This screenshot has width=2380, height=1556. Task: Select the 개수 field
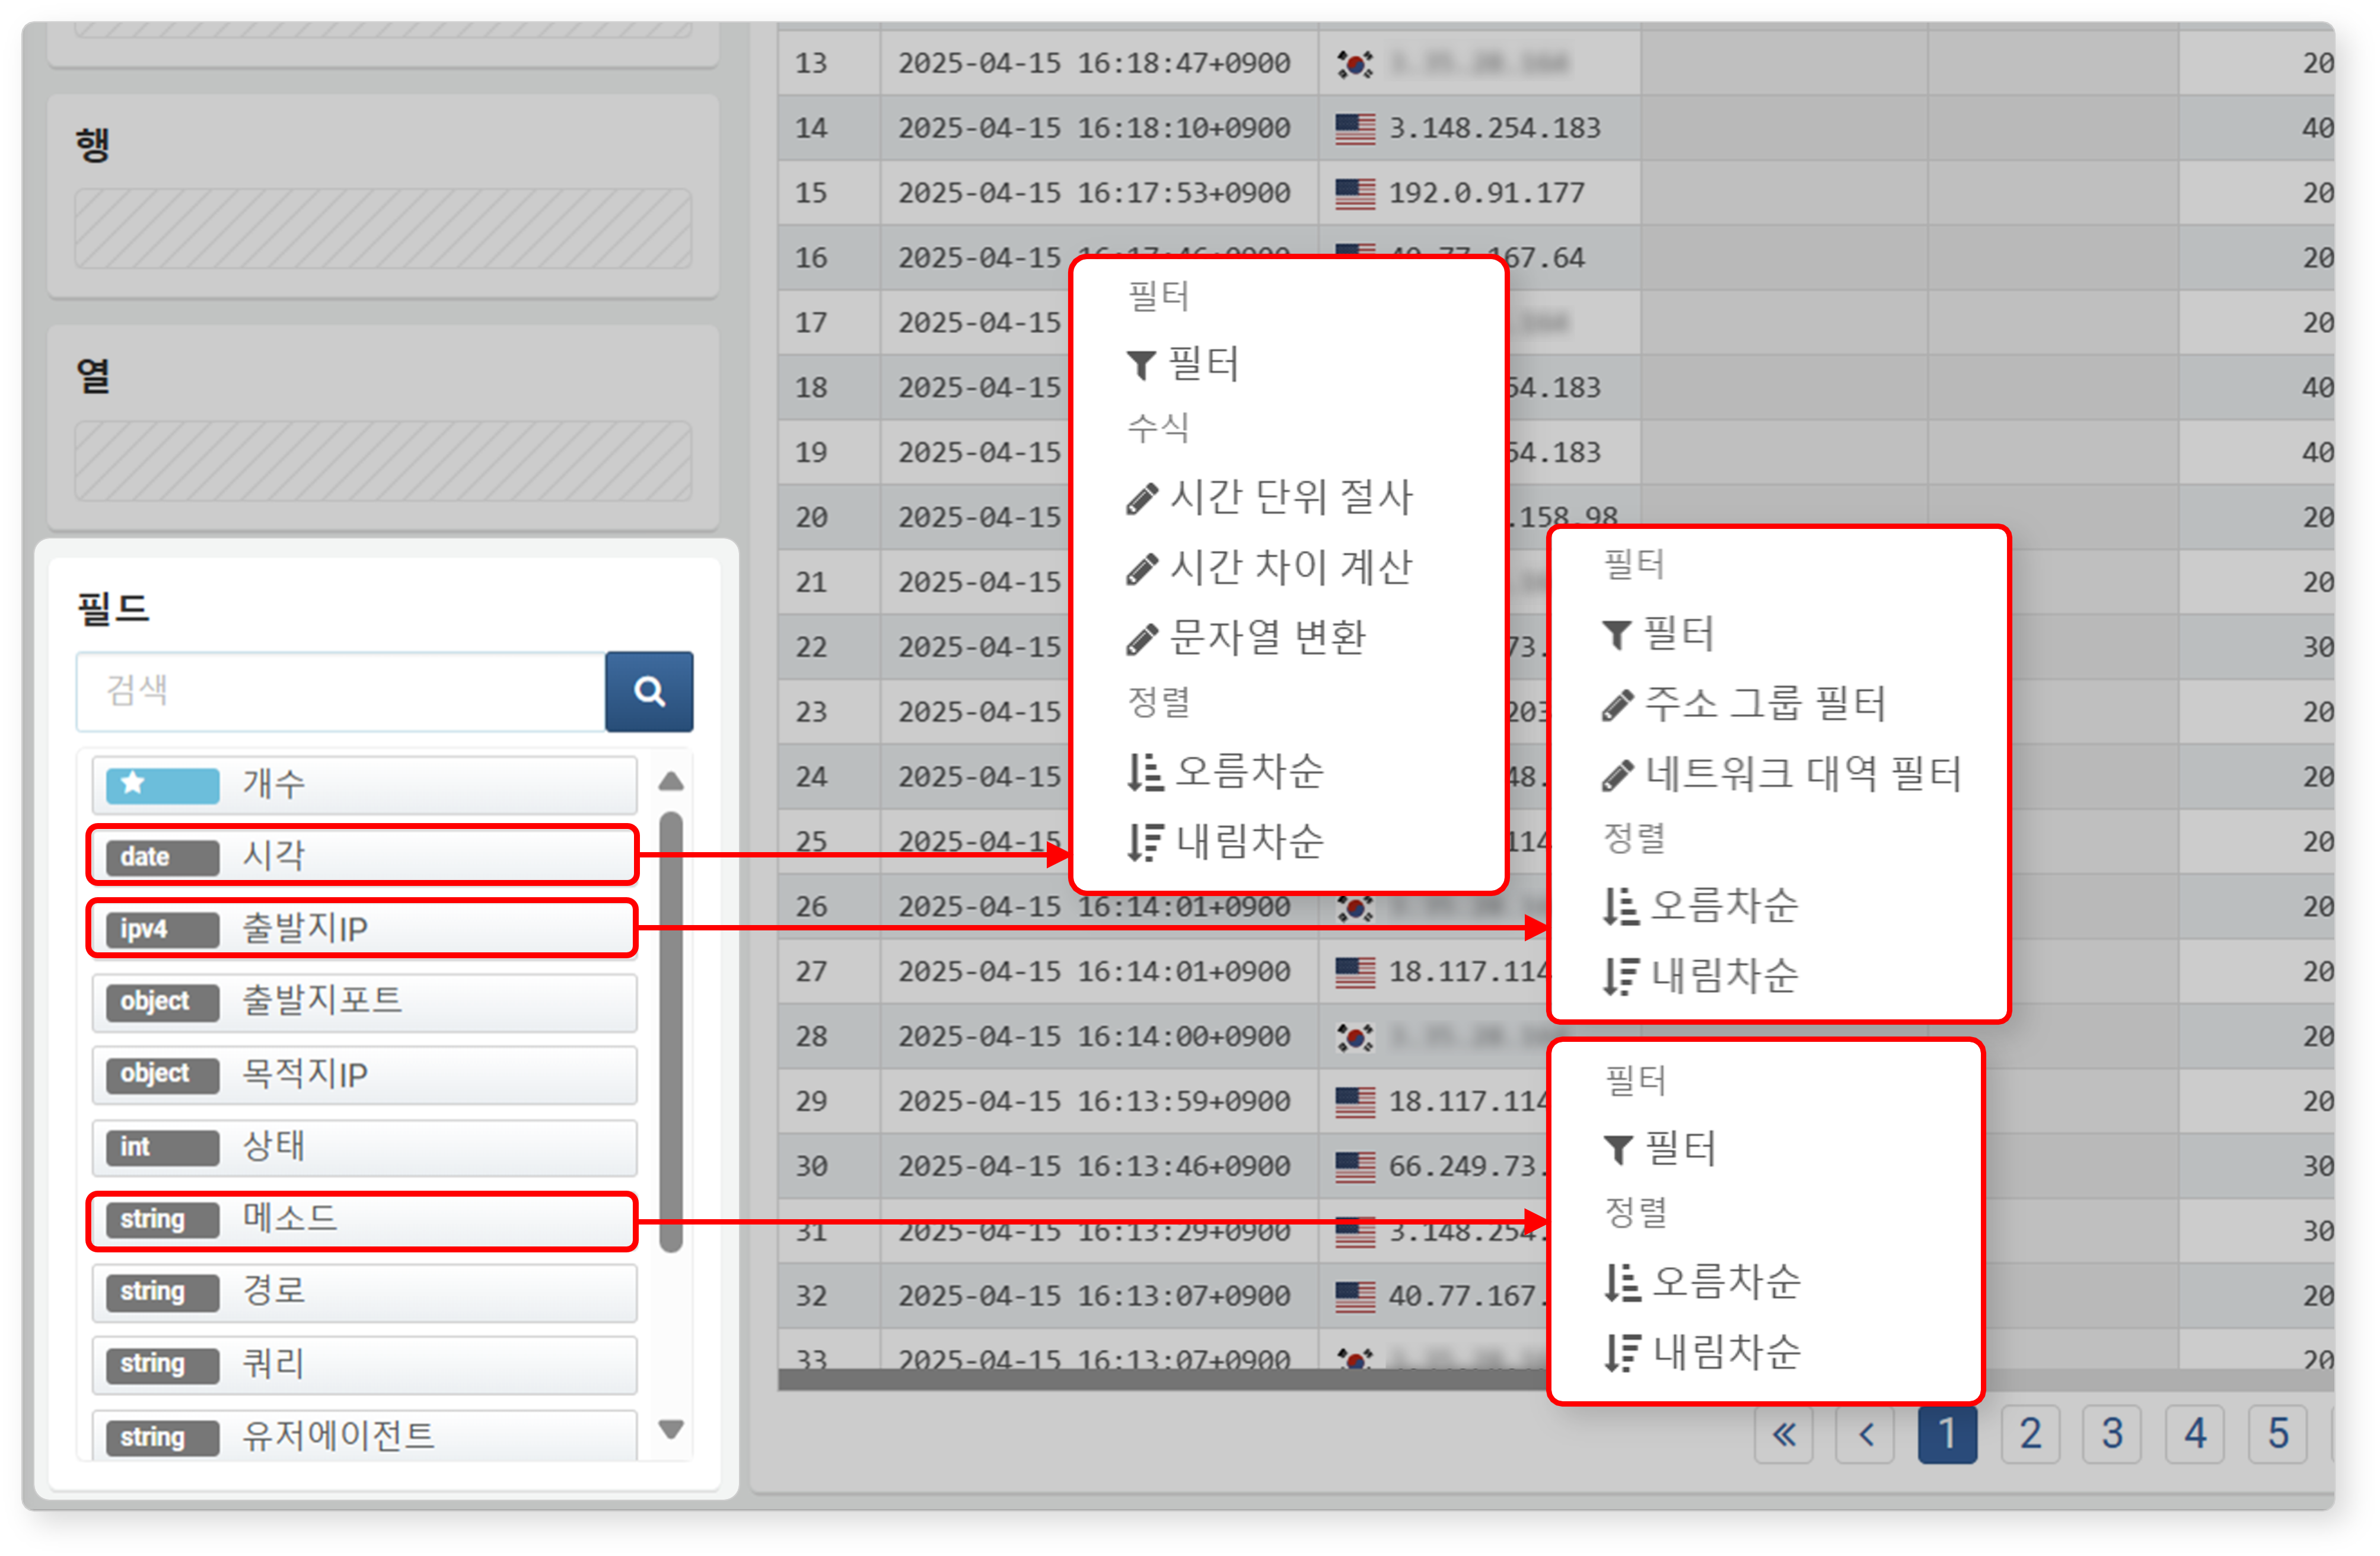364,784
